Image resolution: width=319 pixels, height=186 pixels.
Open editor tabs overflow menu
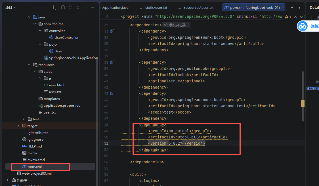point(299,8)
